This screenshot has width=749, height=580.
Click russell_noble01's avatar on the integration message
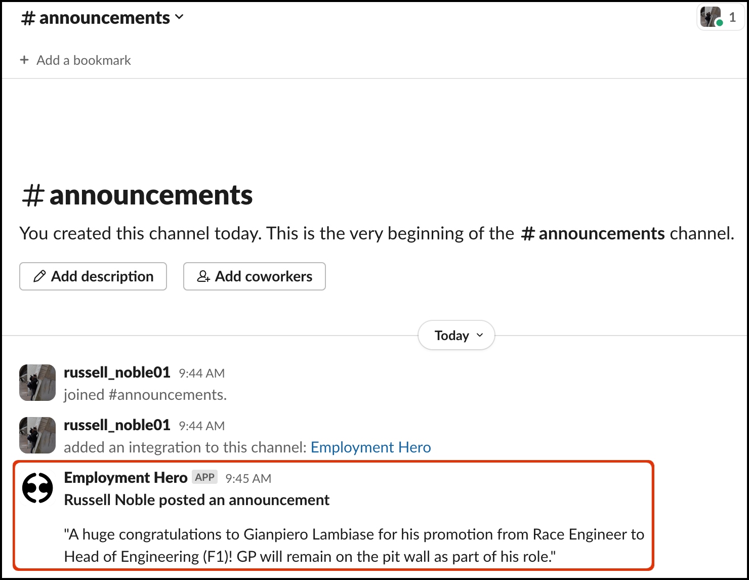(x=37, y=435)
